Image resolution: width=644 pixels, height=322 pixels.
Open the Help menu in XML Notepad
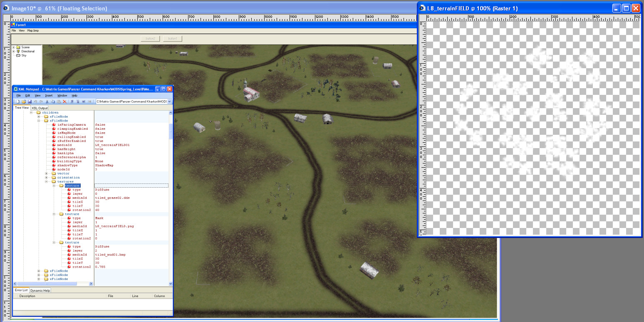click(74, 96)
